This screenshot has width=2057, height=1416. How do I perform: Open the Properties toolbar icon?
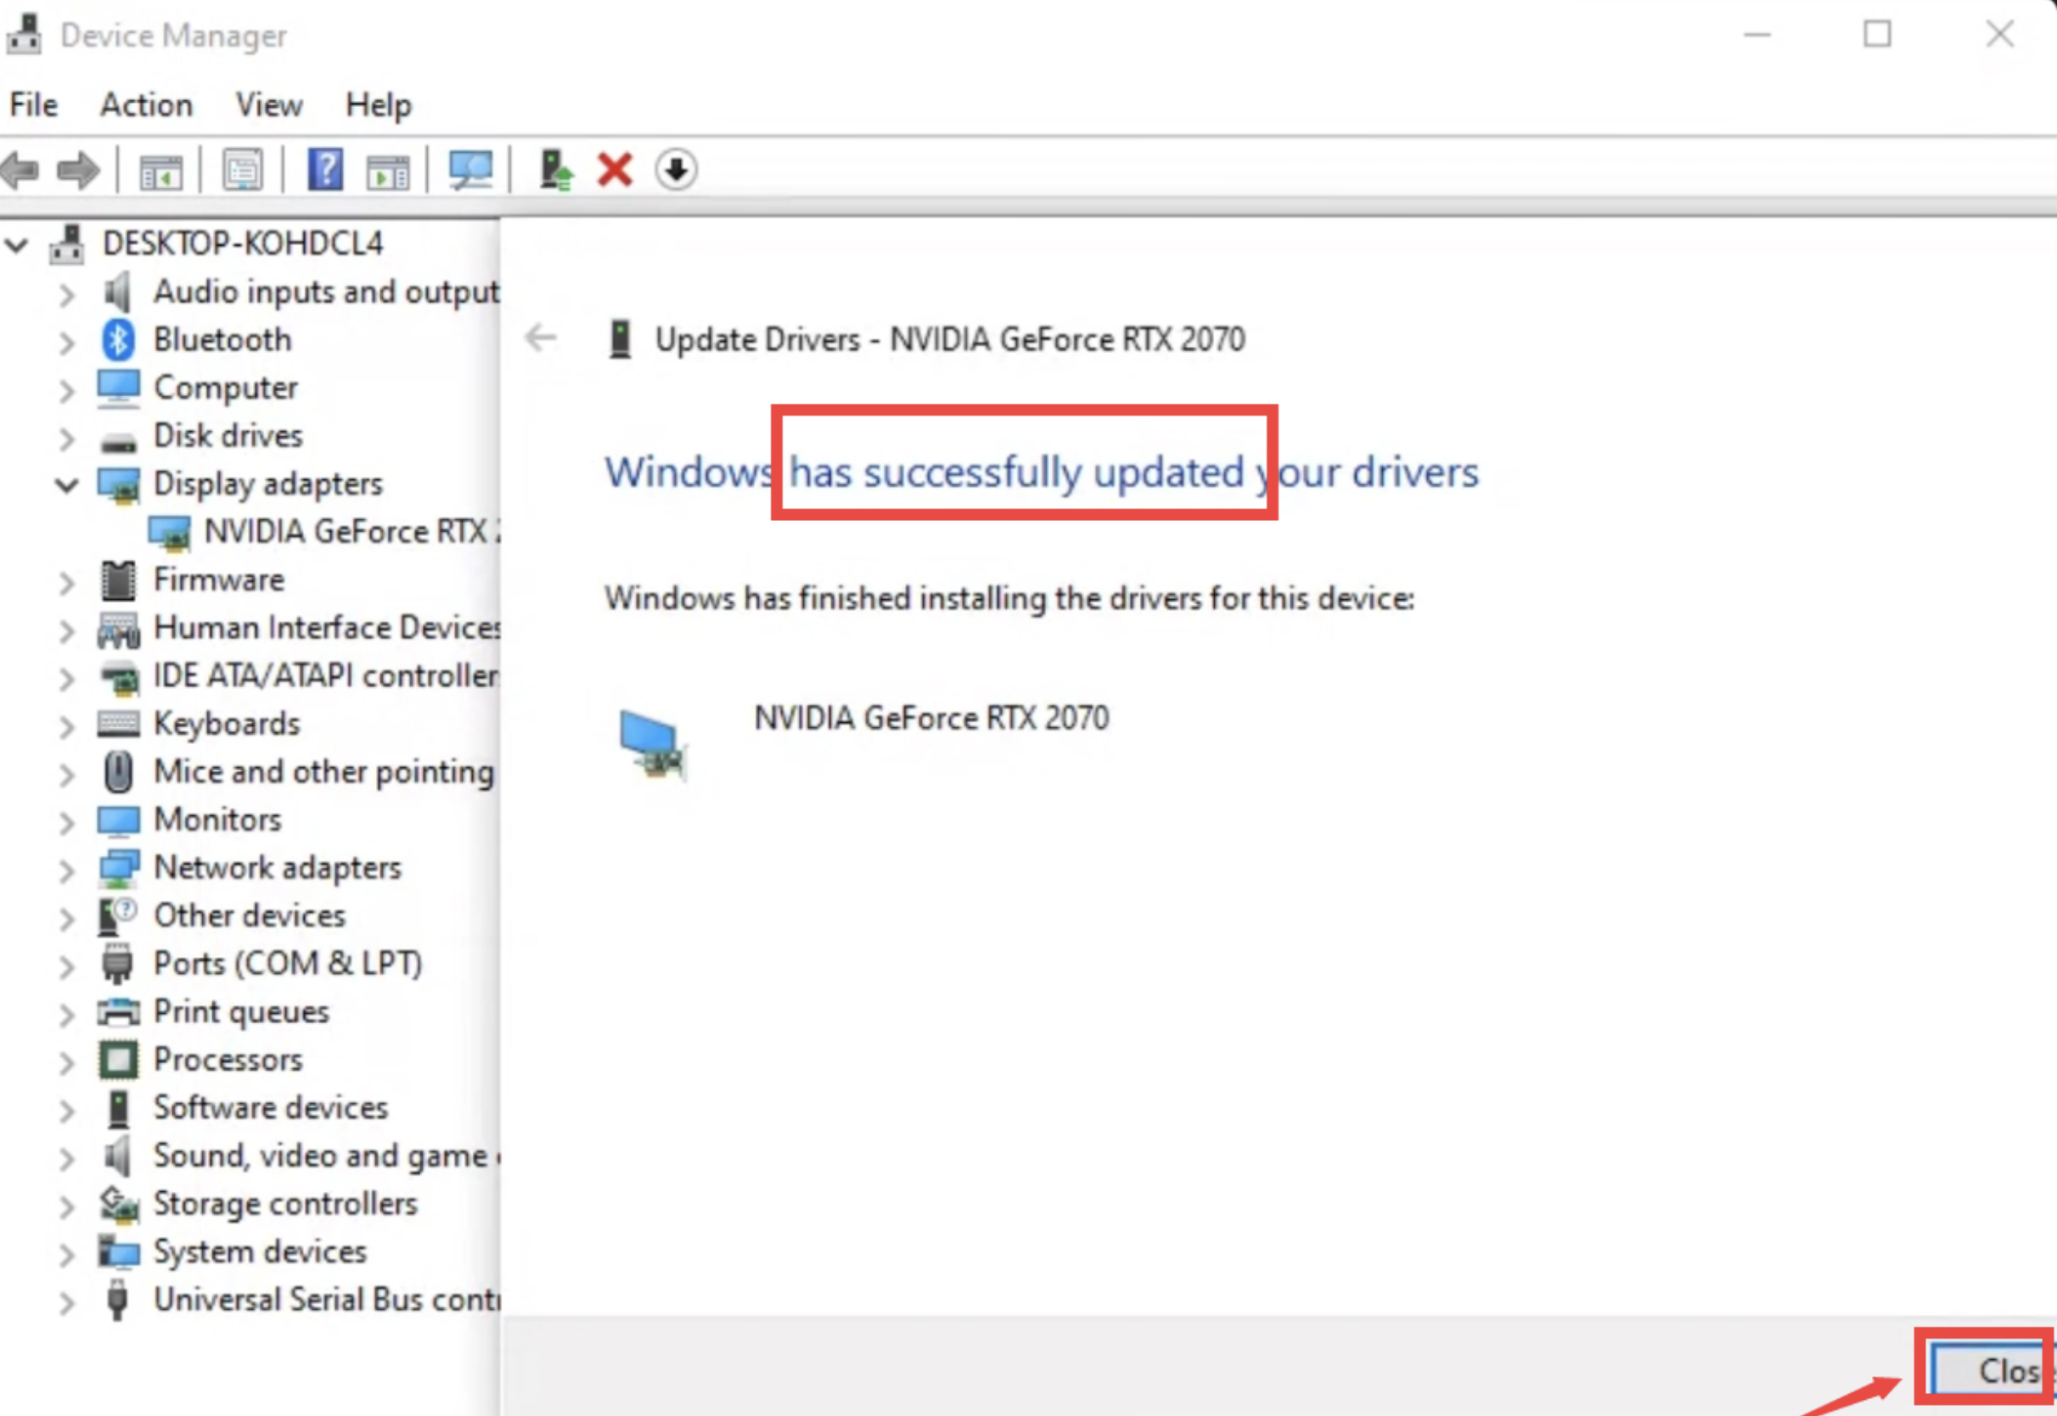[242, 170]
